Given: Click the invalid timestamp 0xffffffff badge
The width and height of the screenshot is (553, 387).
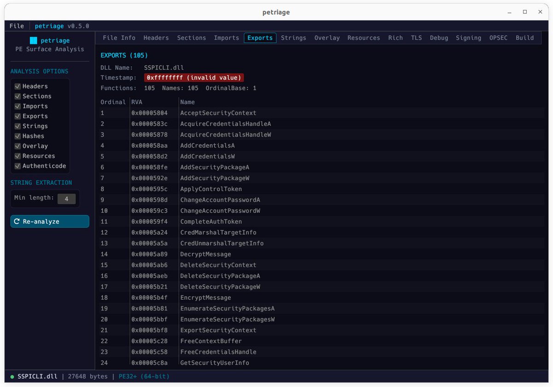Looking at the screenshot, I should (194, 78).
